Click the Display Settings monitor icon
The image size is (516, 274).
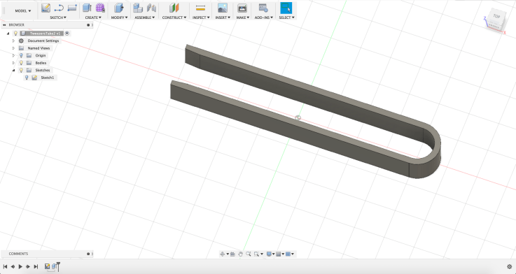pos(269,254)
